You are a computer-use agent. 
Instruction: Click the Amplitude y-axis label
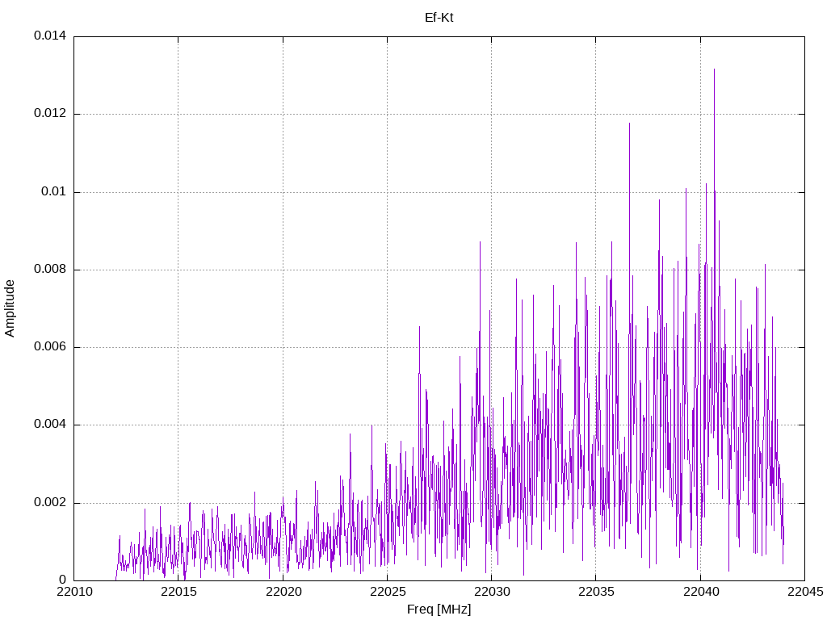[x=10, y=308]
